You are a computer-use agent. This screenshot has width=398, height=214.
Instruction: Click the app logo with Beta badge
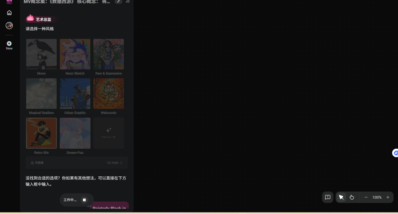(9, 1)
